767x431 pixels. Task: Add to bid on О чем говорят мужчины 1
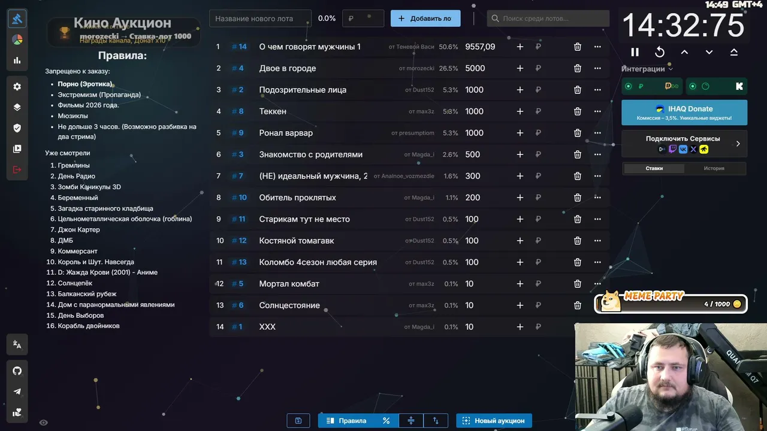[x=520, y=47]
